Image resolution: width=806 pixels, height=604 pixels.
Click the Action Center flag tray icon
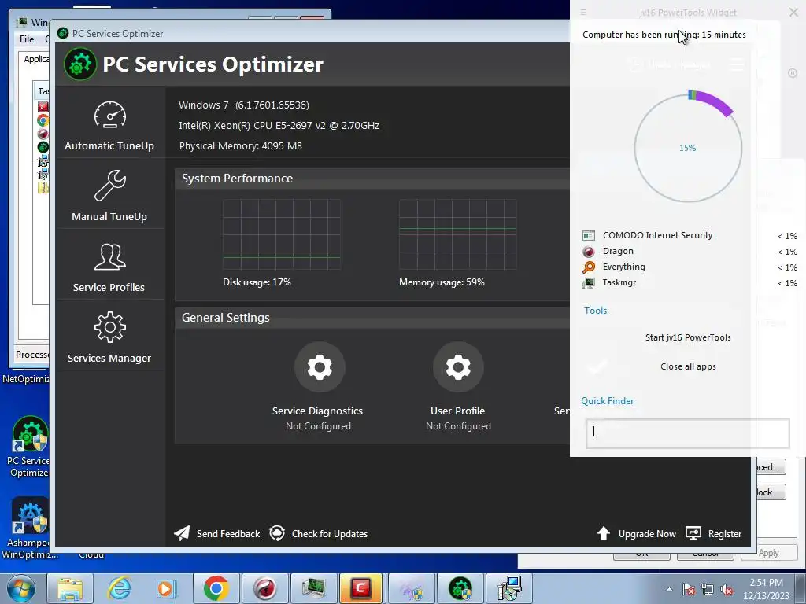pyautogui.click(x=689, y=589)
